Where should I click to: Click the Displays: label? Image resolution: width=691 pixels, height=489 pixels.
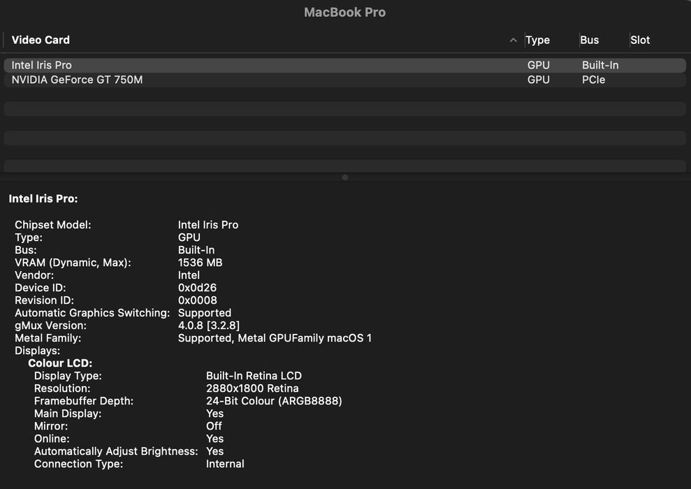click(38, 351)
